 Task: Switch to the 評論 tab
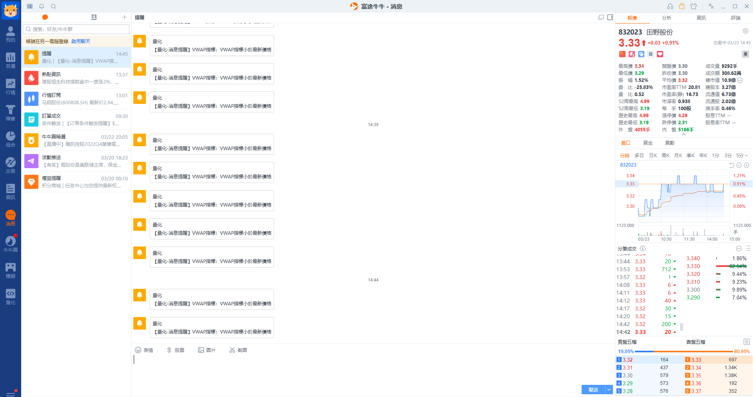tap(736, 18)
